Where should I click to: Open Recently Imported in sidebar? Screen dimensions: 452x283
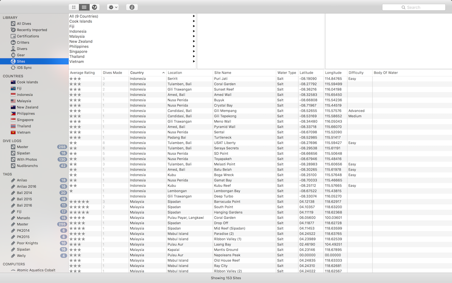34,30
